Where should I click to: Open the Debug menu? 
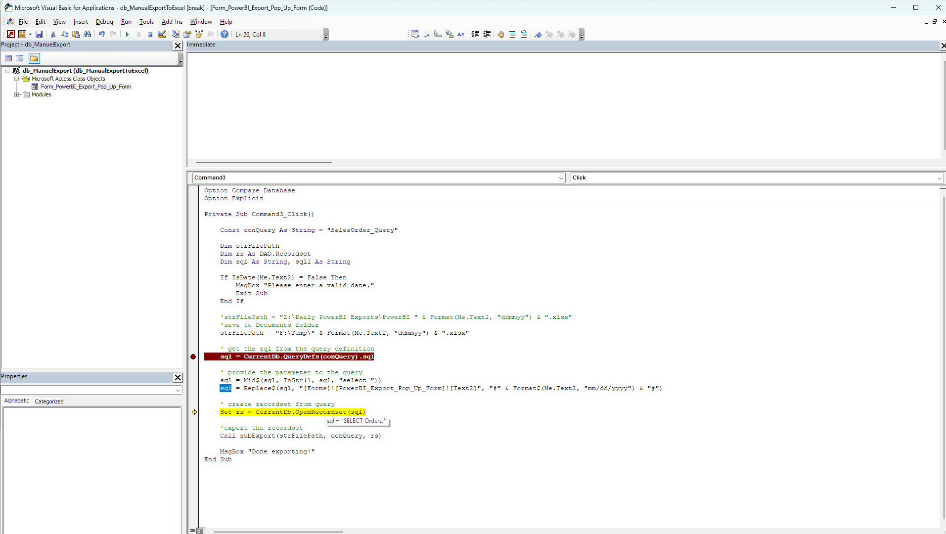104,22
